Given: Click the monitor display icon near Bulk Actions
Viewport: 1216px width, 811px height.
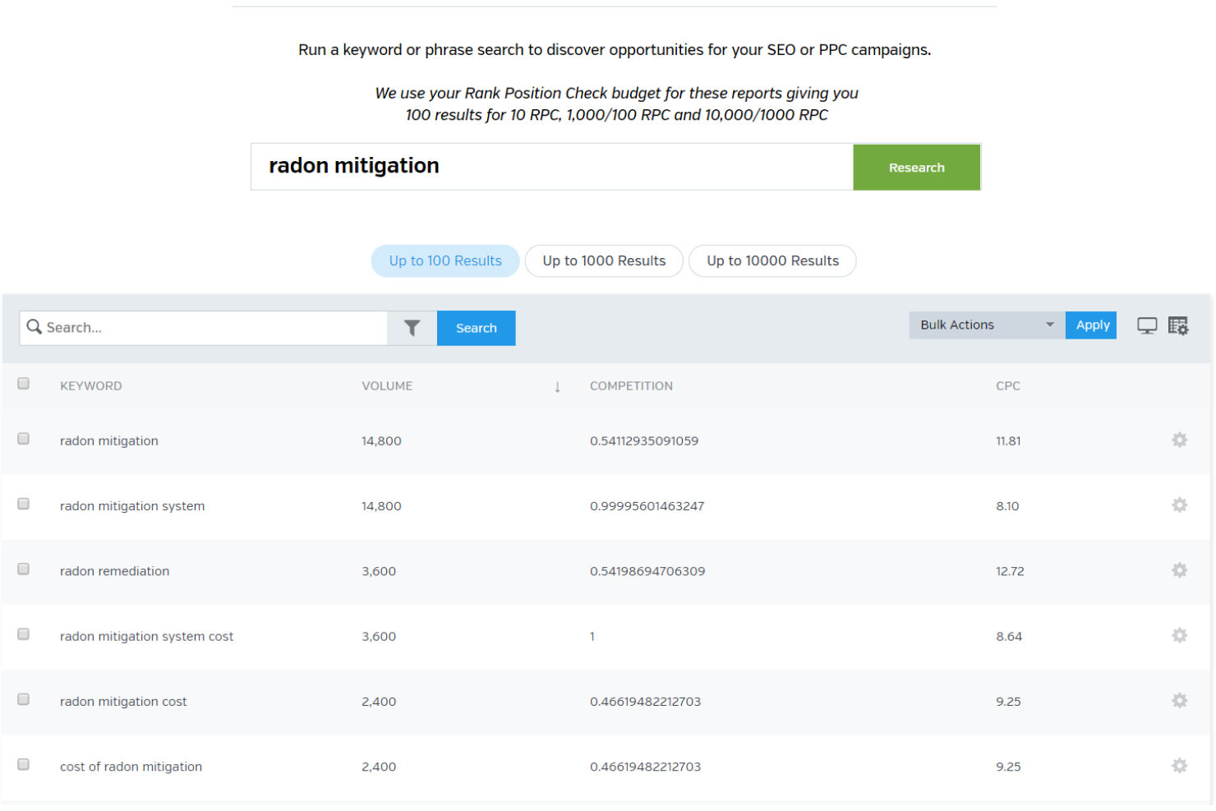Looking at the screenshot, I should pyautogui.click(x=1147, y=325).
